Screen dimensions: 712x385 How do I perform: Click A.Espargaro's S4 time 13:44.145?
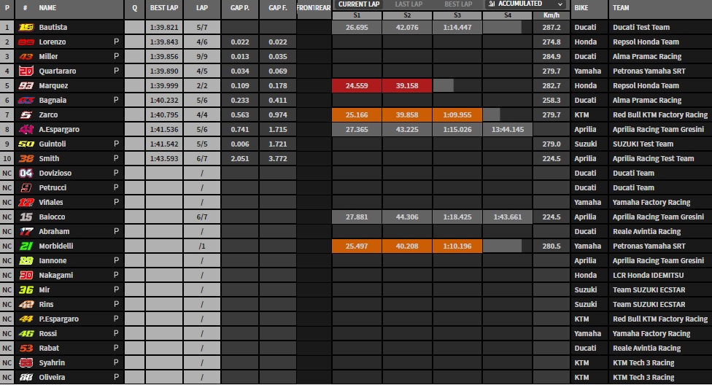tap(507, 129)
